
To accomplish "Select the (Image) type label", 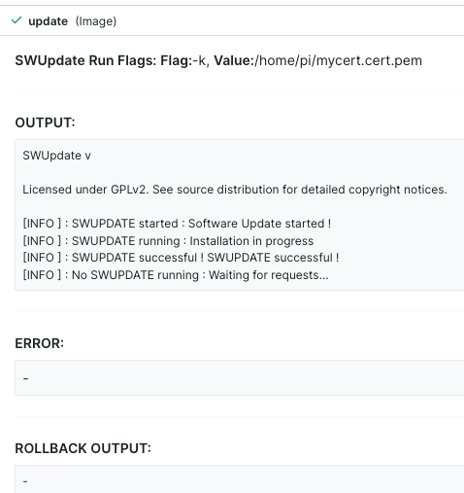I will pyautogui.click(x=96, y=21).
